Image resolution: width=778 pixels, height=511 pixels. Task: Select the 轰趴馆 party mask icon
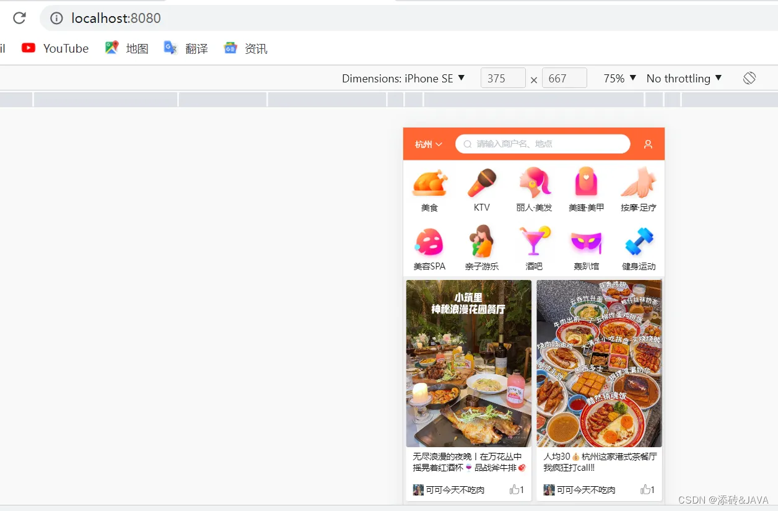(586, 242)
